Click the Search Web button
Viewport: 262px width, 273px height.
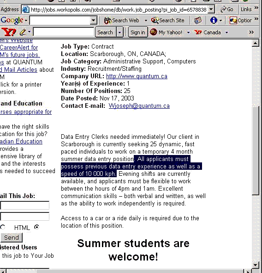click(x=121, y=20)
